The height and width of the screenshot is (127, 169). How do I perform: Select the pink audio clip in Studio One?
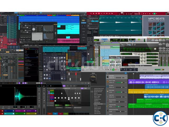tap(68, 41)
